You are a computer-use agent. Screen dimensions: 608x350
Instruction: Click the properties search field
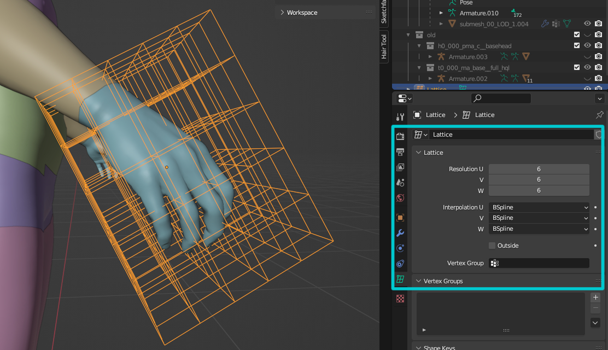coord(501,98)
